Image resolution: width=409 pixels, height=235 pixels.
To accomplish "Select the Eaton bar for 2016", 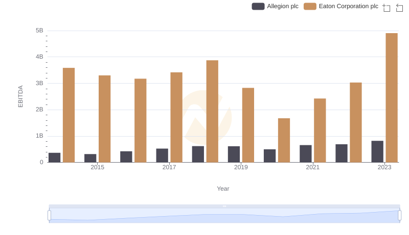I will point(140,120).
